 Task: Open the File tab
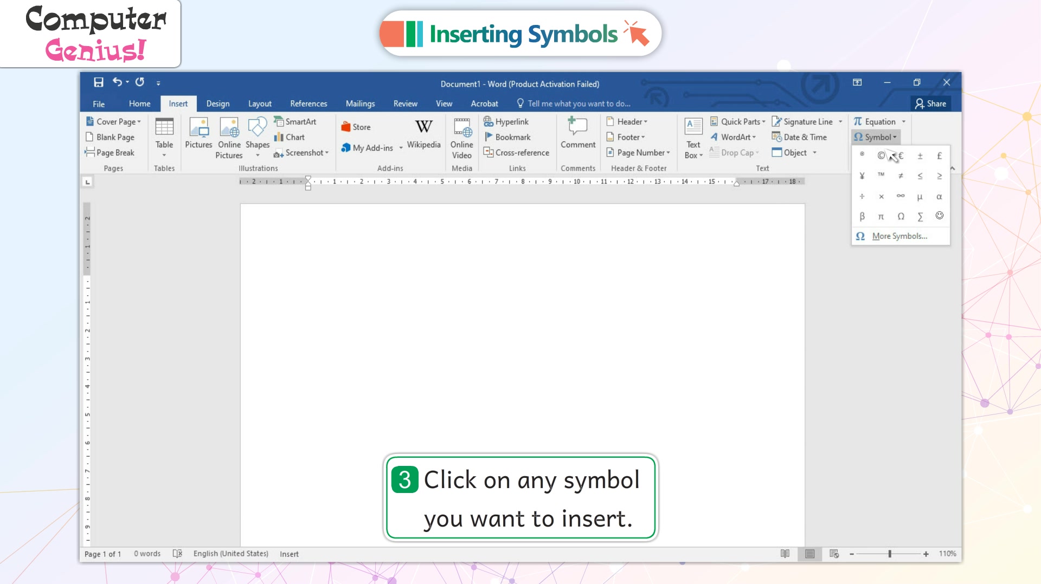click(99, 103)
